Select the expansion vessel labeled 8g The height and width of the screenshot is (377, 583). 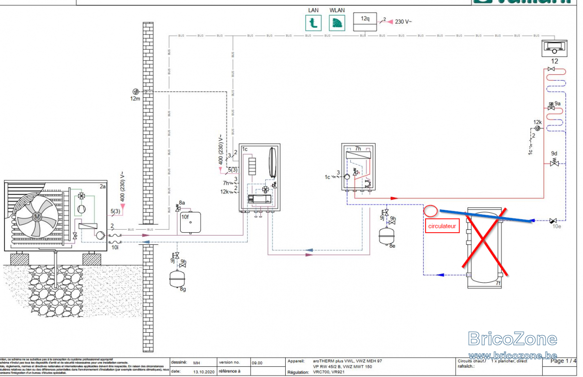pyautogui.click(x=177, y=279)
